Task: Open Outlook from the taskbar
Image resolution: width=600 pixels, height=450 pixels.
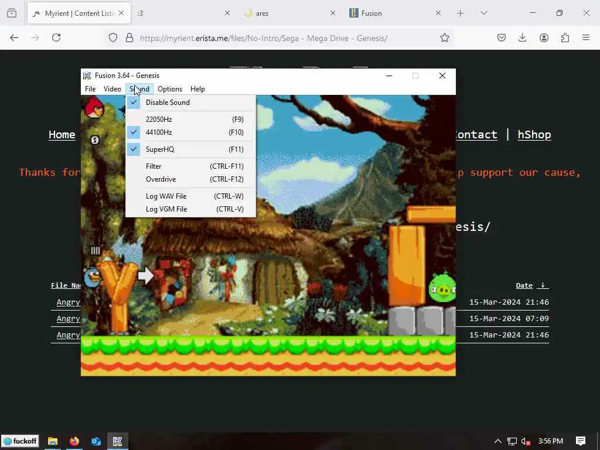Action: point(96,441)
